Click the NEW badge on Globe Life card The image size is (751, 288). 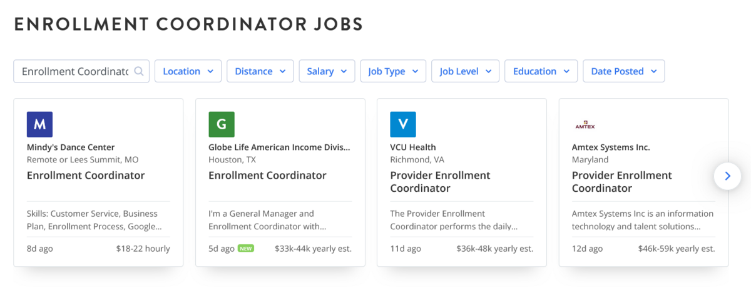[x=246, y=249]
